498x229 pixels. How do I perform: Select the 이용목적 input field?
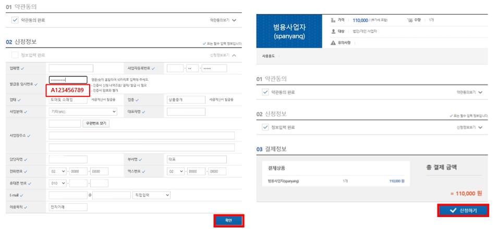pyautogui.click(x=68, y=207)
